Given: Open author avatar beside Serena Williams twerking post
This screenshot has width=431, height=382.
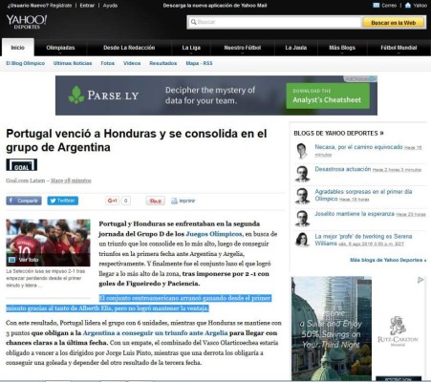Looking at the screenshot, I should [302, 241].
